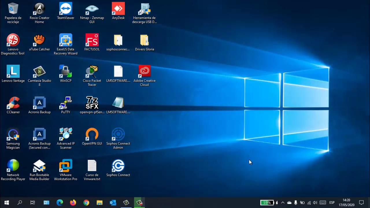Select the Sophos Connect shortcut
The width and height of the screenshot is (370, 208).
[118, 168]
